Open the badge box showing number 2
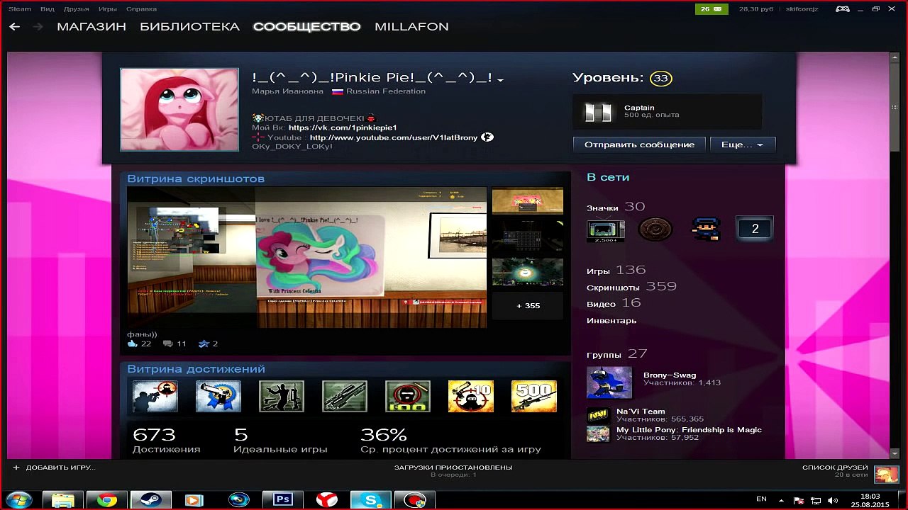This screenshot has width=908, height=510. [755, 229]
